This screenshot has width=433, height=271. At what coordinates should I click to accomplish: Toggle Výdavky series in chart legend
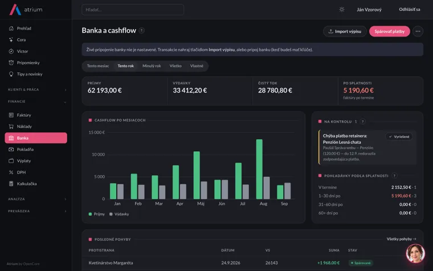pyautogui.click(x=119, y=214)
